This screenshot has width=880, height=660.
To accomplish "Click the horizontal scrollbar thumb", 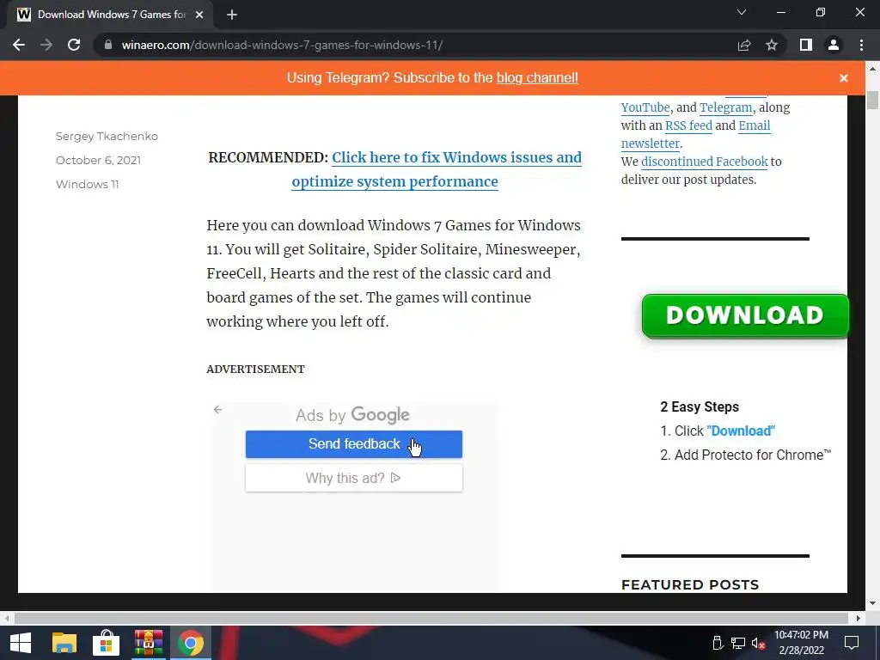I will 431,618.
